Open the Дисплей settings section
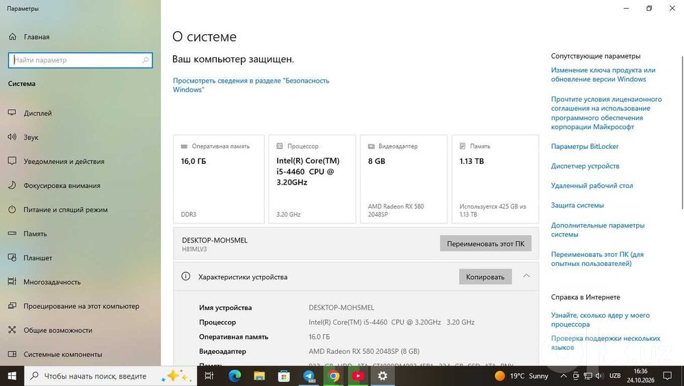Image resolution: width=684 pixels, height=386 pixels. click(38, 113)
